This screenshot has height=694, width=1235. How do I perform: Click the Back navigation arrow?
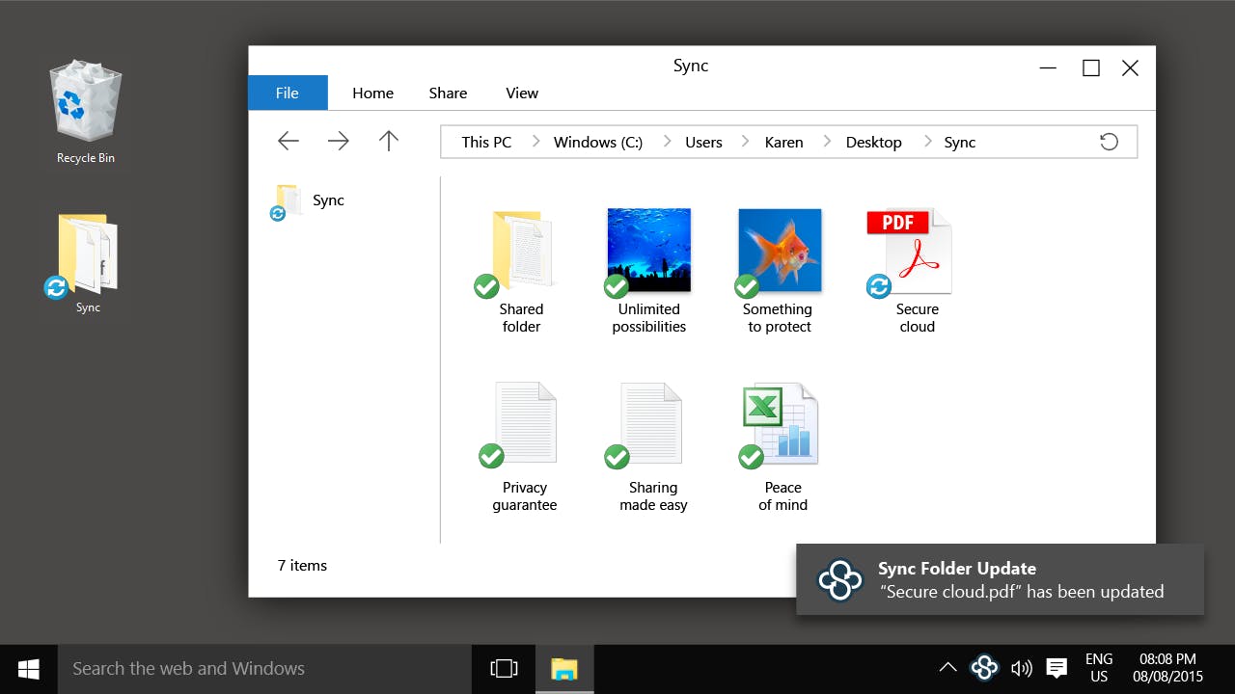coord(288,142)
